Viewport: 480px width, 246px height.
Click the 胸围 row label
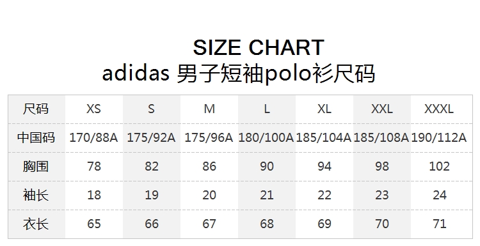coord(36,166)
